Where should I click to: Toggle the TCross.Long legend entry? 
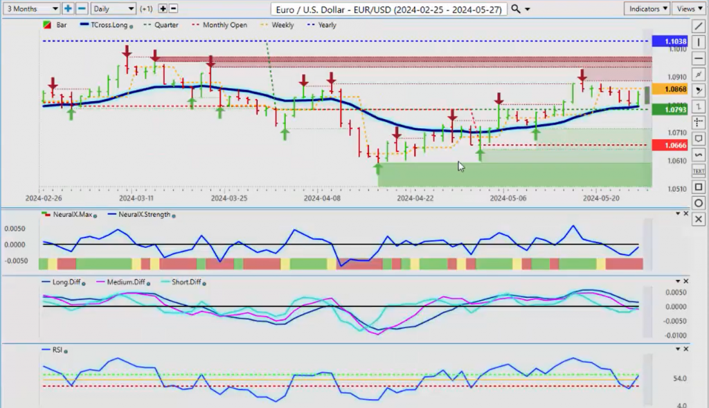pos(107,25)
